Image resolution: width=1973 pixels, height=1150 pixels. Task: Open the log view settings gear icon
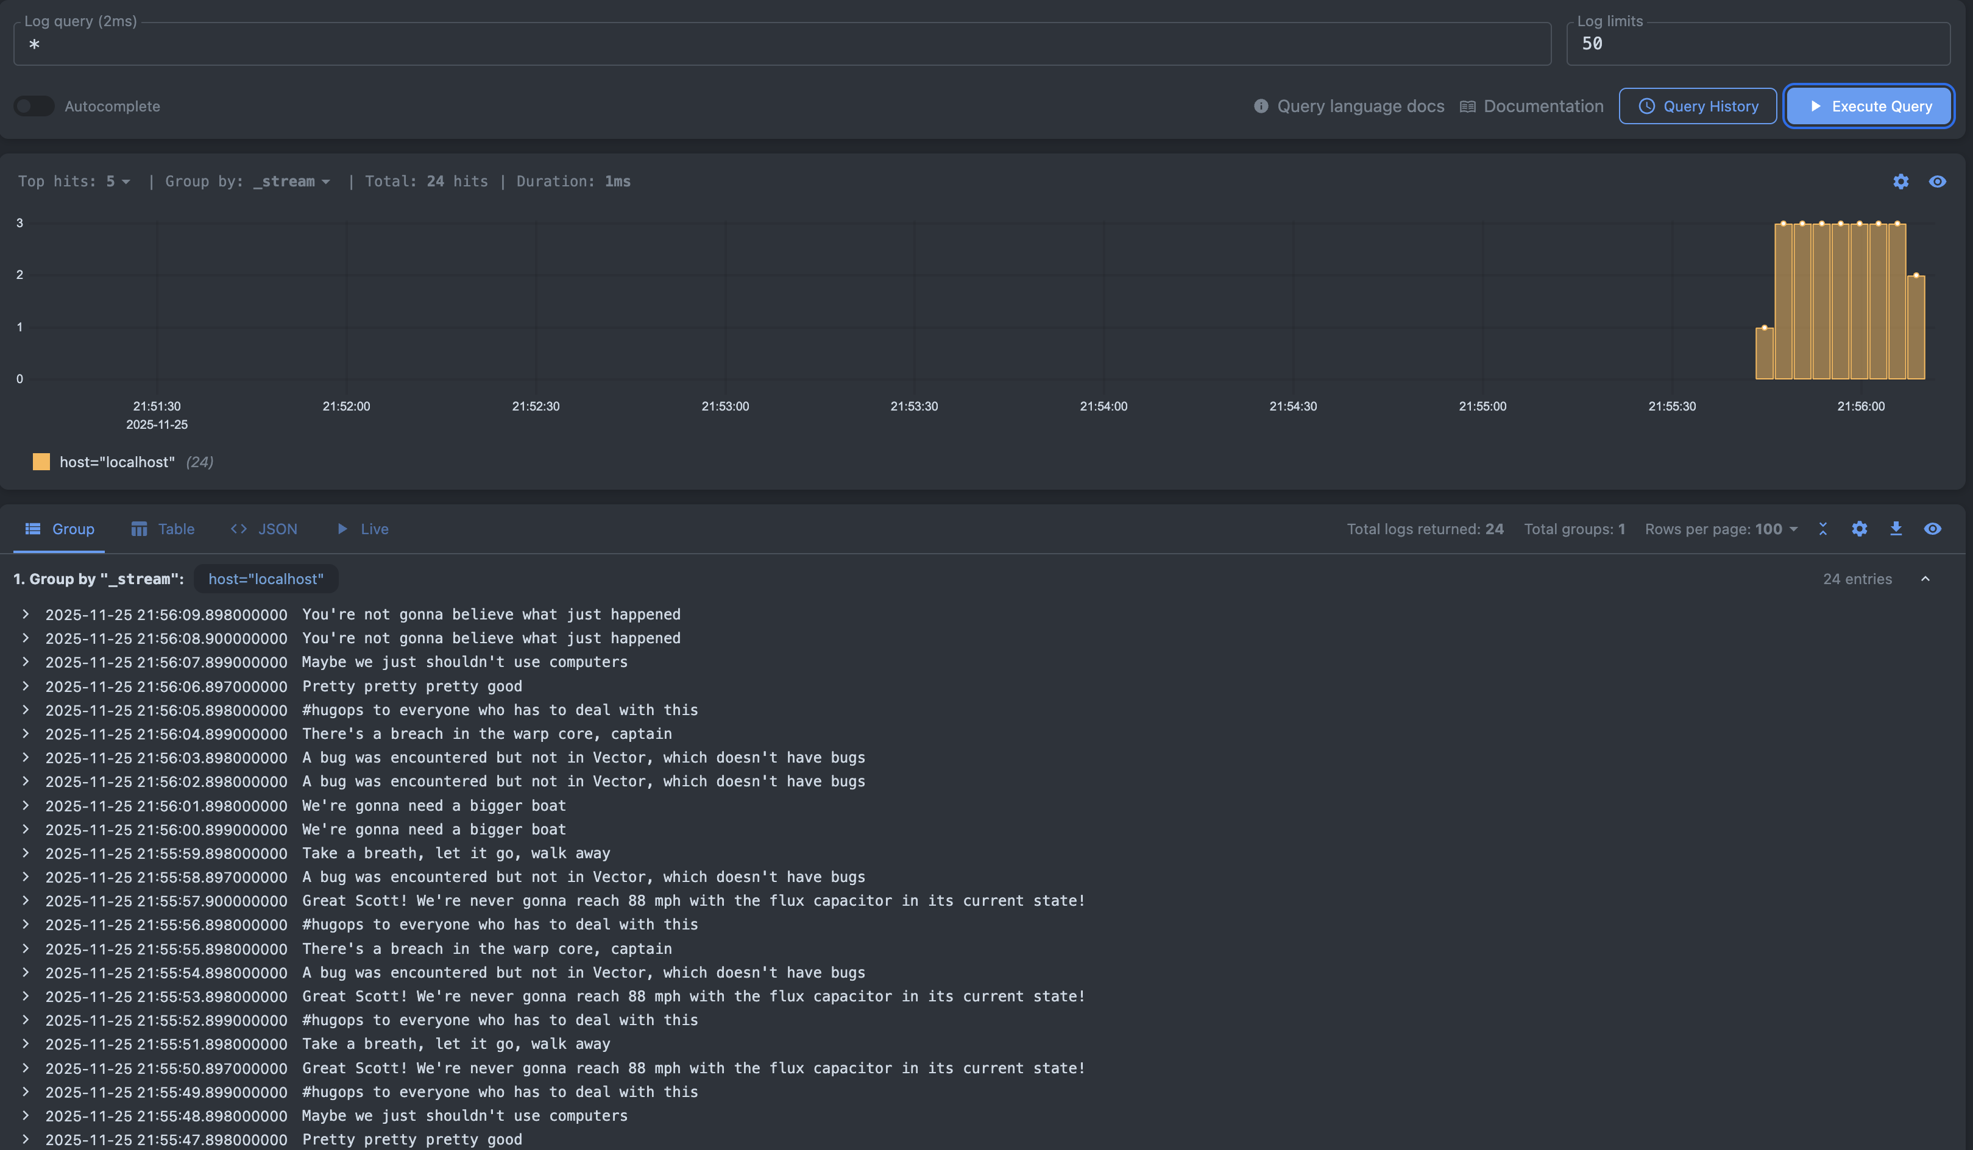[x=1860, y=529]
